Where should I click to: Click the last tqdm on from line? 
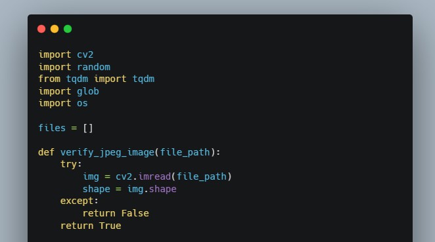click(143, 79)
